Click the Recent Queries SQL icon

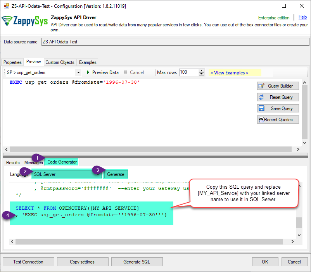pos(261,120)
